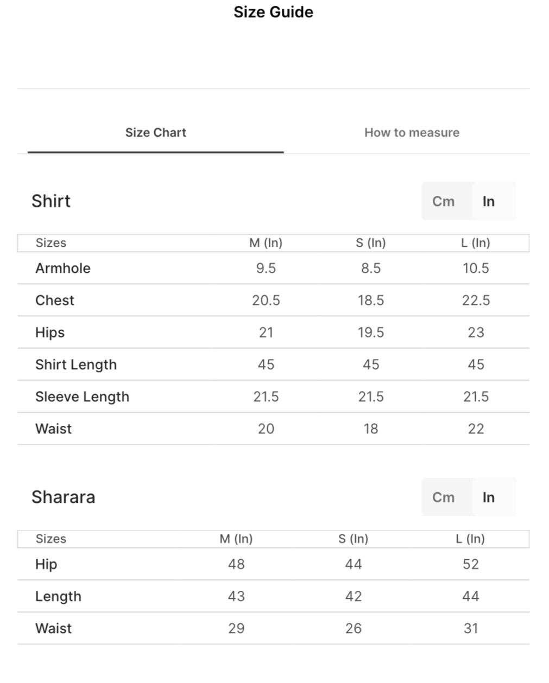Click the Armhole row label

coord(63,268)
